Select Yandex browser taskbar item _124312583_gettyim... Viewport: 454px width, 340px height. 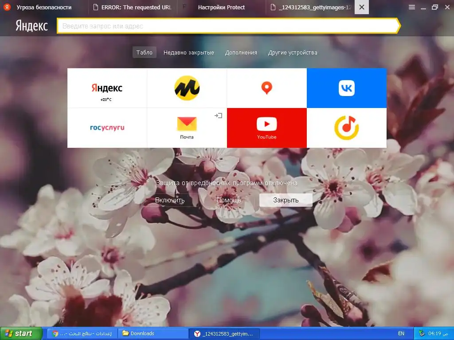224,334
